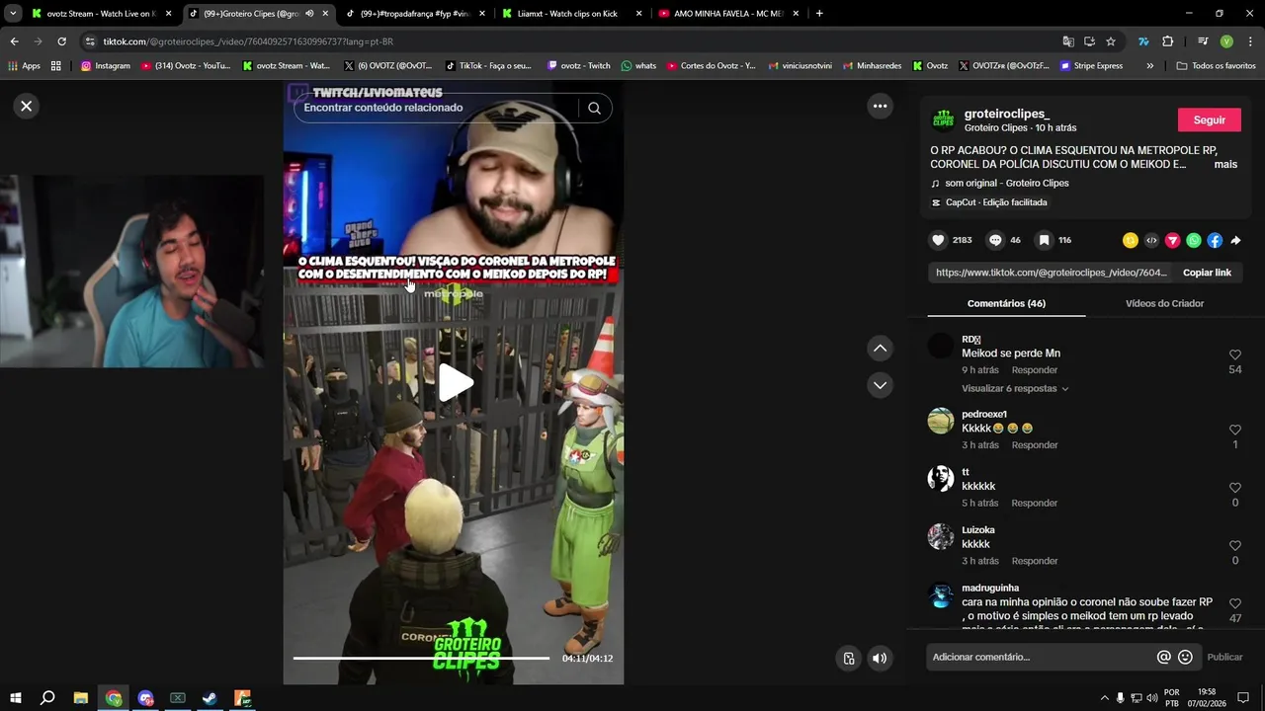Follow the creator with Seguir button
This screenshot has height=711, width=1265.
(1209, 119)
